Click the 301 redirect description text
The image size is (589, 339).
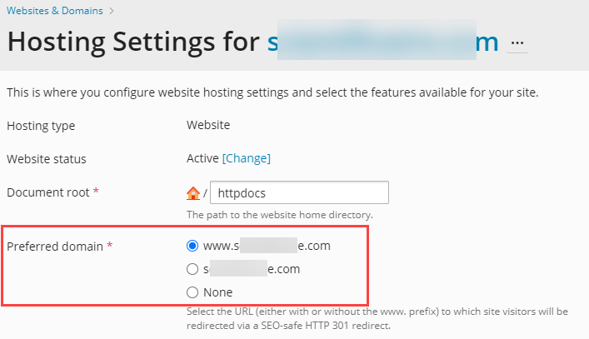377,317
